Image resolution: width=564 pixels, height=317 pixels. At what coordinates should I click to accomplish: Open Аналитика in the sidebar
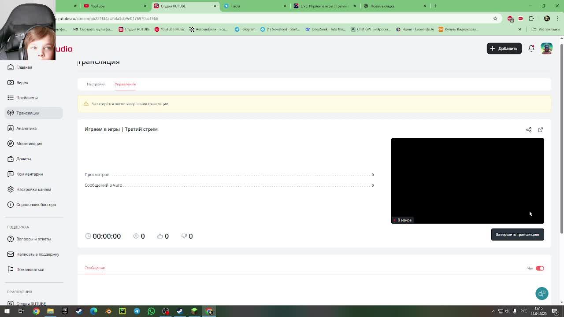coord(34,128)
